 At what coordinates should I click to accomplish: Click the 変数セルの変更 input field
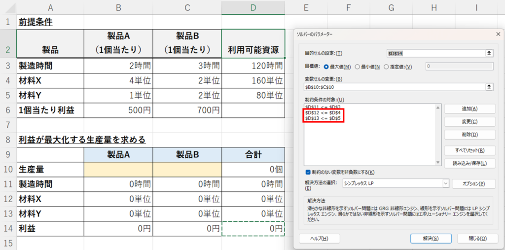395,87
